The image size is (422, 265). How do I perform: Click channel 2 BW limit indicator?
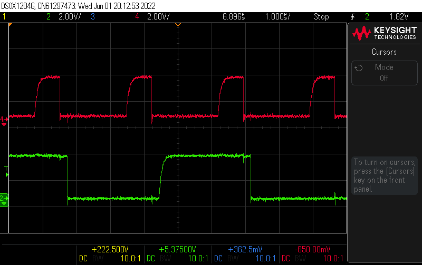coord(165,259)
